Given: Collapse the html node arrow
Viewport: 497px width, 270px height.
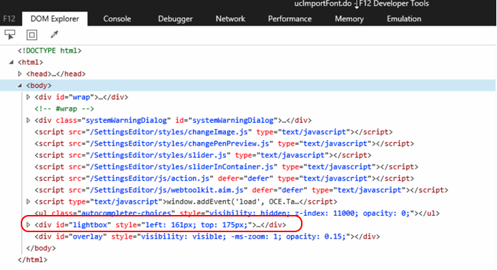Looking at the screenshot, I should coord(11,62).
